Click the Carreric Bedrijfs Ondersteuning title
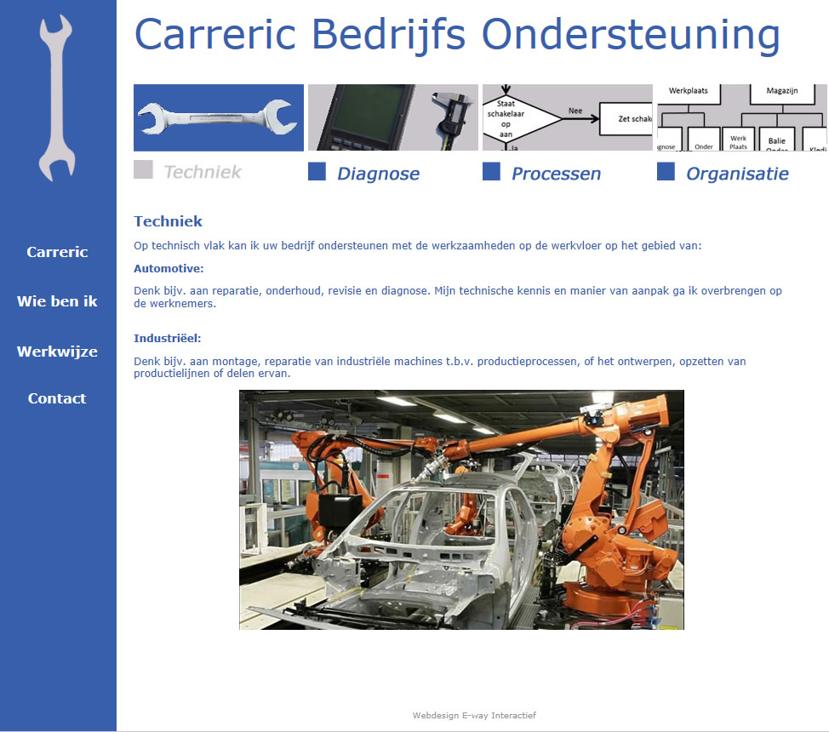The height and width of the screenshot is (732, 829). click(x=456, y=35)
